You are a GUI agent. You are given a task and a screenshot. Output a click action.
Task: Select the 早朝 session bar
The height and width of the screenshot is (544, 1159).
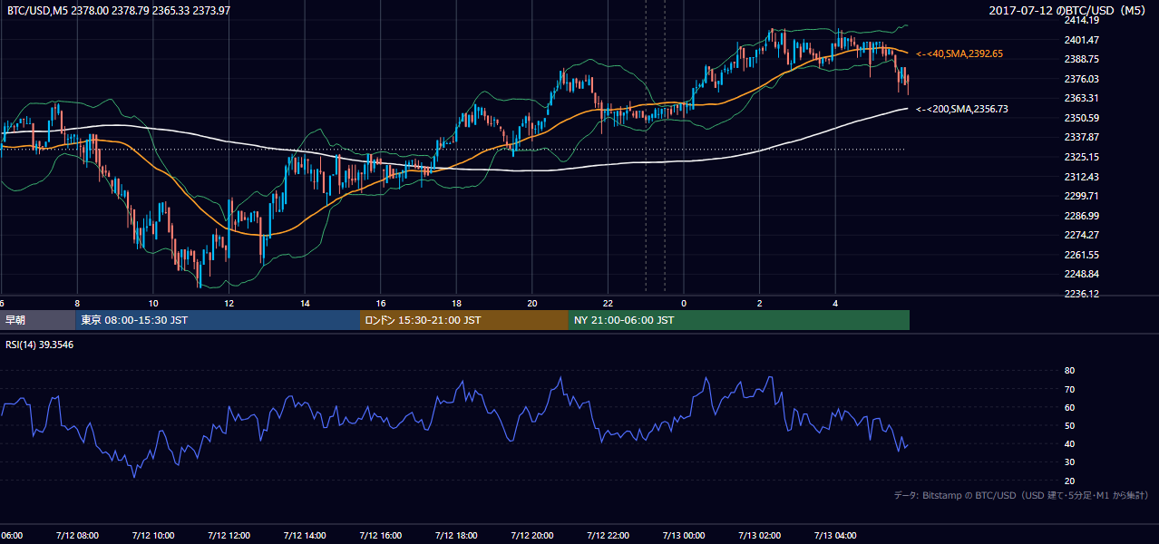coord(38,320)
